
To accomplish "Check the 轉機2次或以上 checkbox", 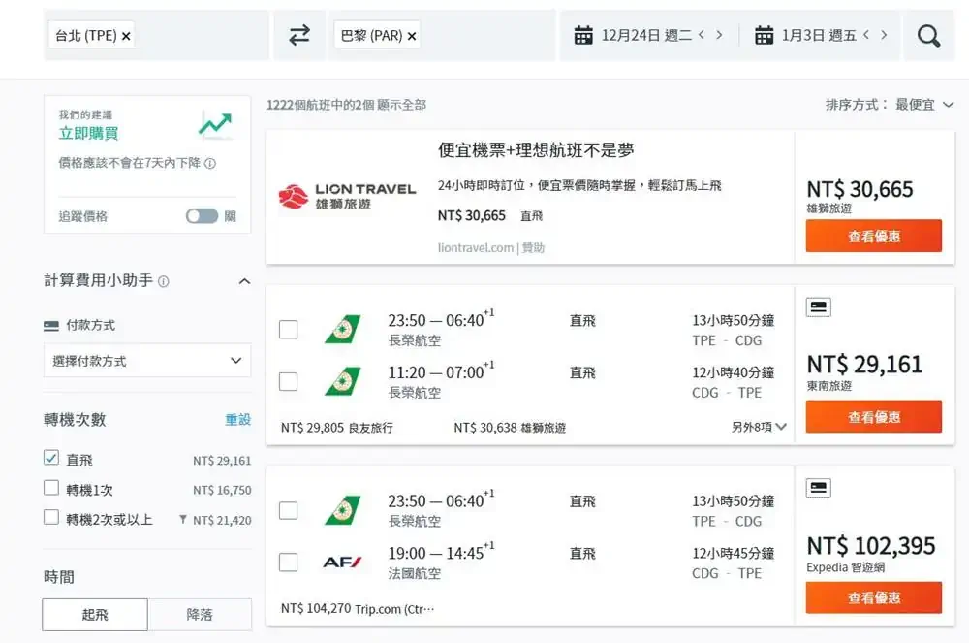I will click(x=51, y=517).
